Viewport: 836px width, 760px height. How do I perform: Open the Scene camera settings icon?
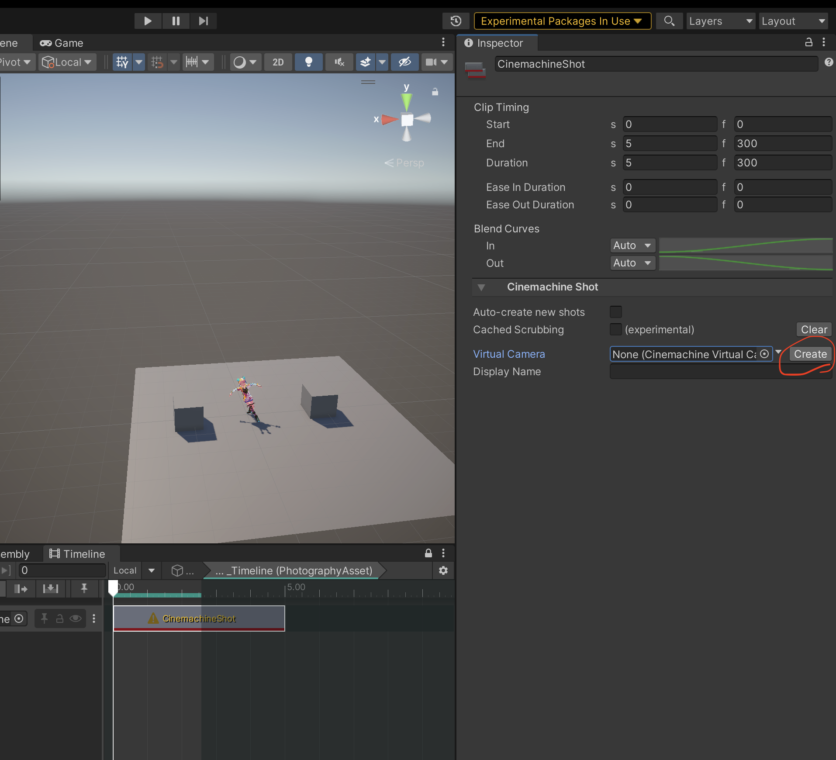click(x=437, y=62)
